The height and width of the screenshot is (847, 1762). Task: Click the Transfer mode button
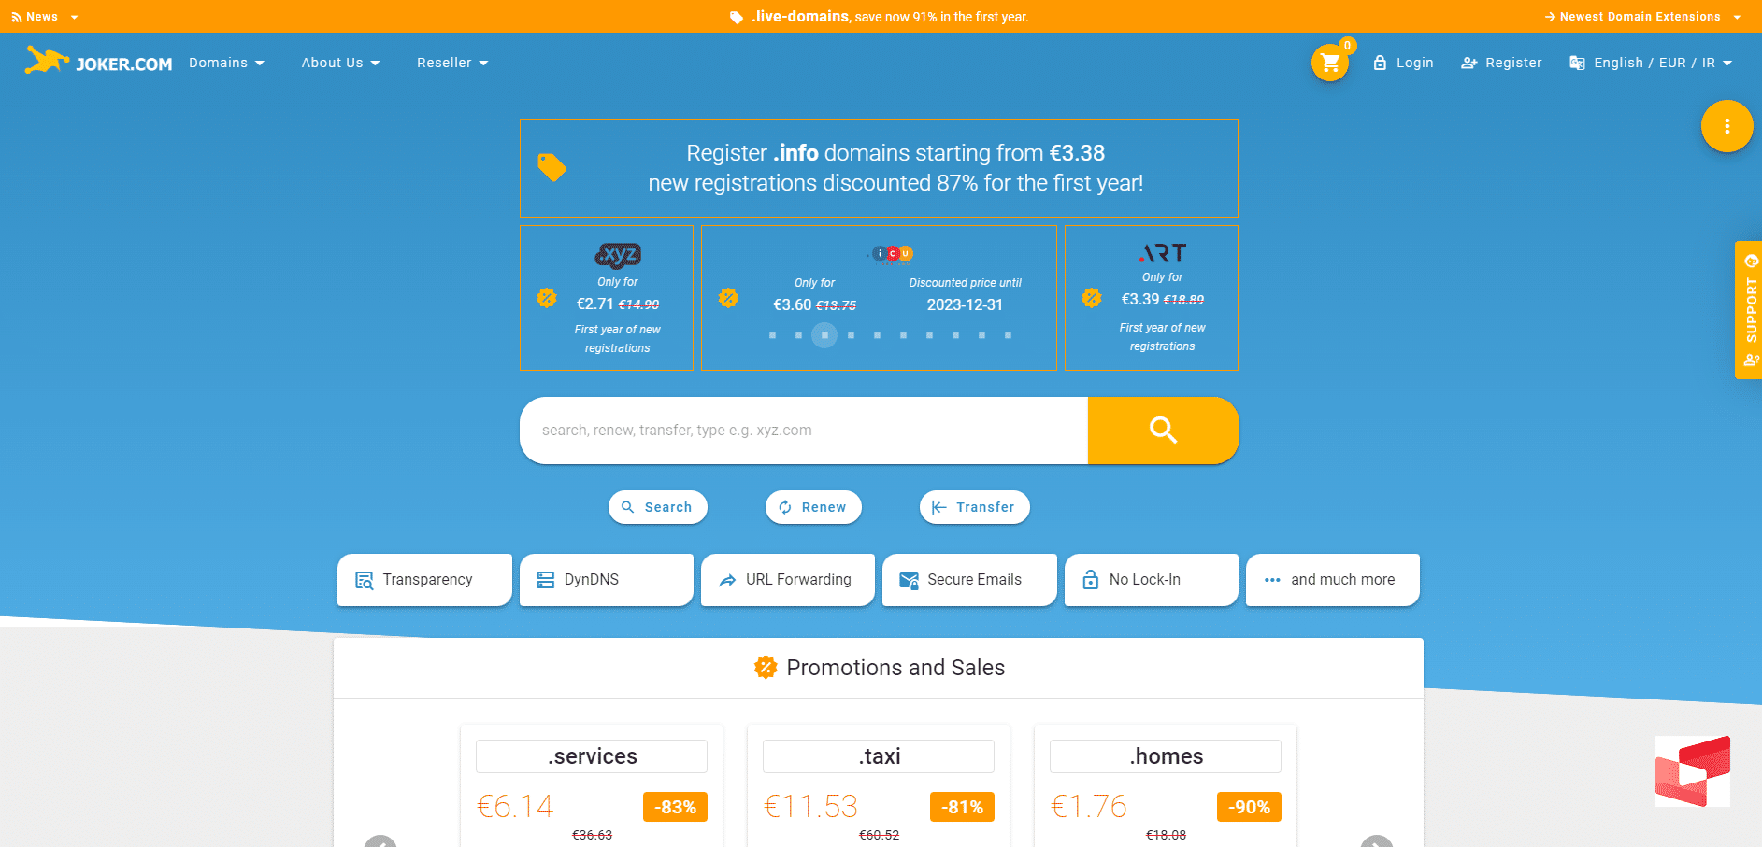click(x=975, y=507)
